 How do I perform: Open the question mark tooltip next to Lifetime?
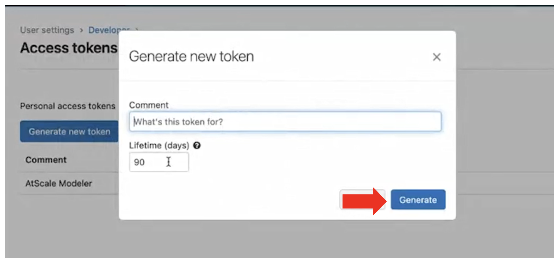pyautogui.click(x=197, y=145)
